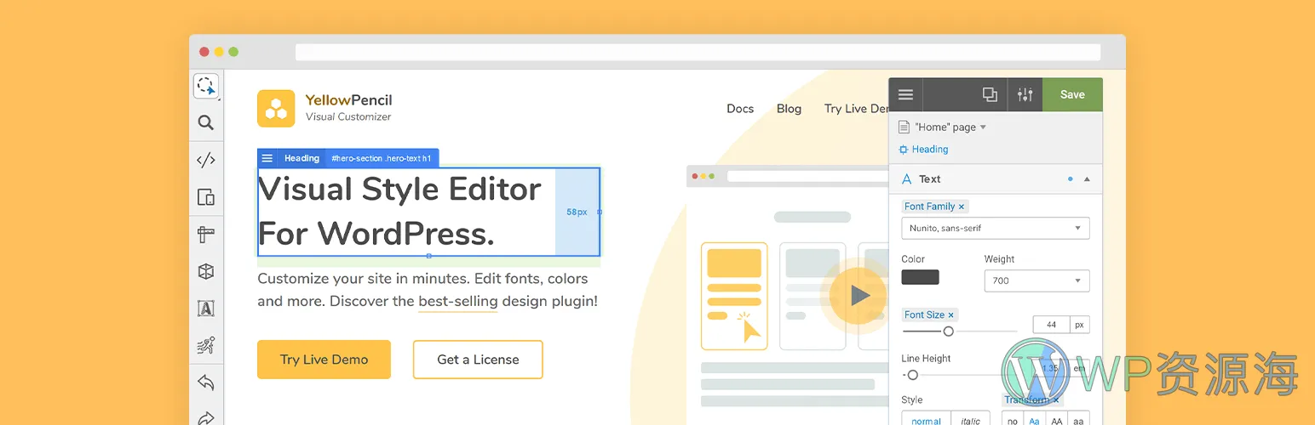The image size is (1315, 425).
Task: Save the style changes
Action: tap(1072, 94)
